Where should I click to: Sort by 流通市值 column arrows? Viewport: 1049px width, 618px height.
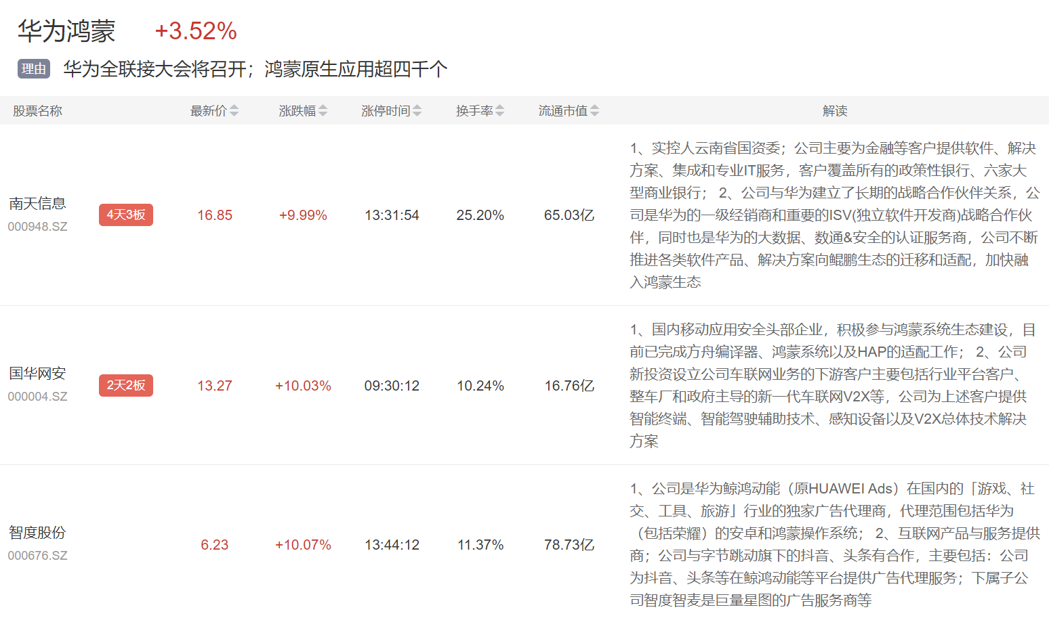pos(594,111)
